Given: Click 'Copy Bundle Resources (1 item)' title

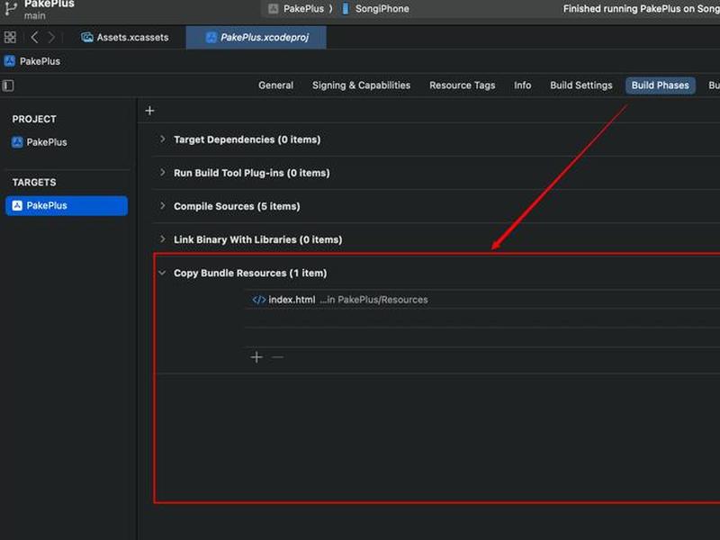Looking at the screenshot, I should point(250,273).
